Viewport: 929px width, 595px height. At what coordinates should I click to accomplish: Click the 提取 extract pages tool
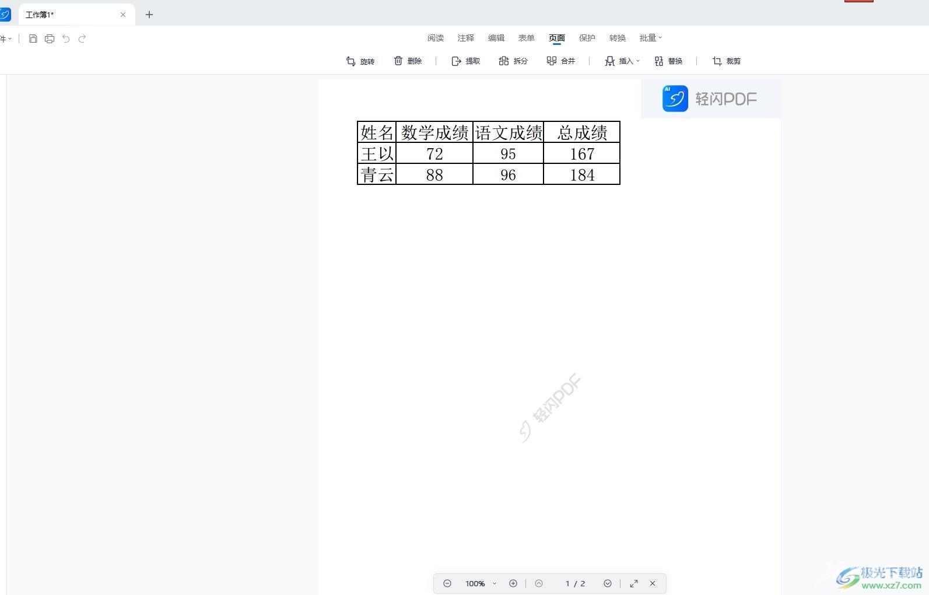coord(466,61)
